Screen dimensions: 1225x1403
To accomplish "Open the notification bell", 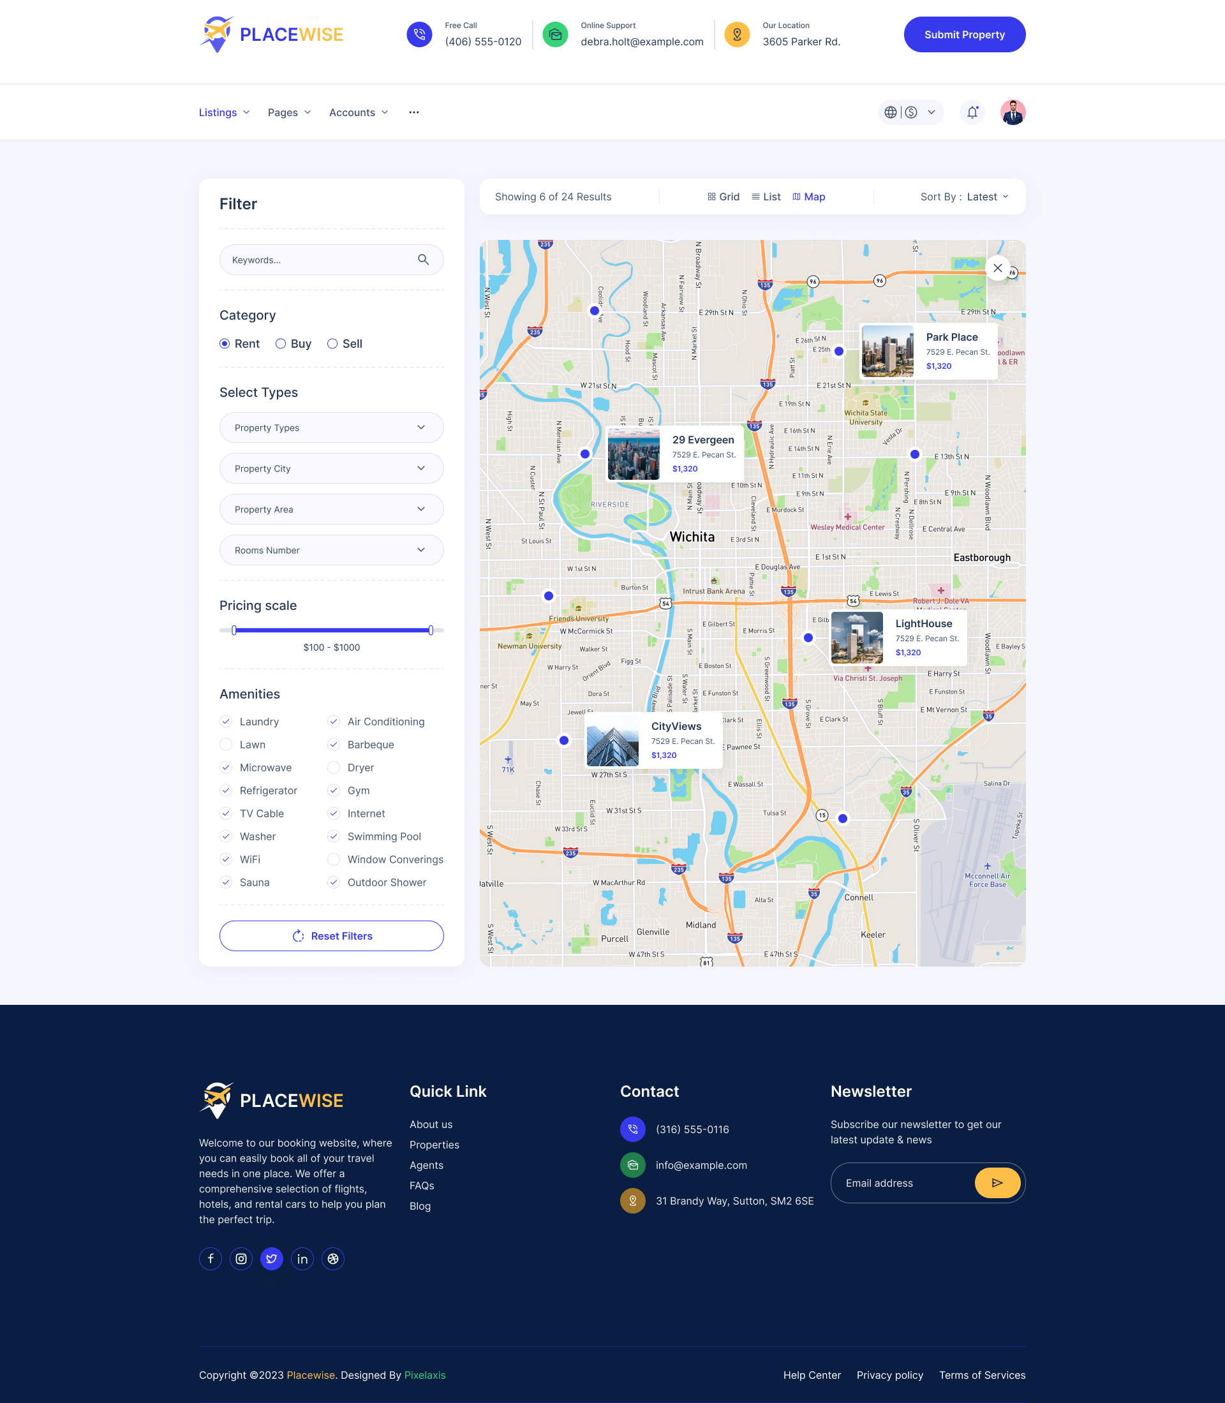I will tap(971, 112).
